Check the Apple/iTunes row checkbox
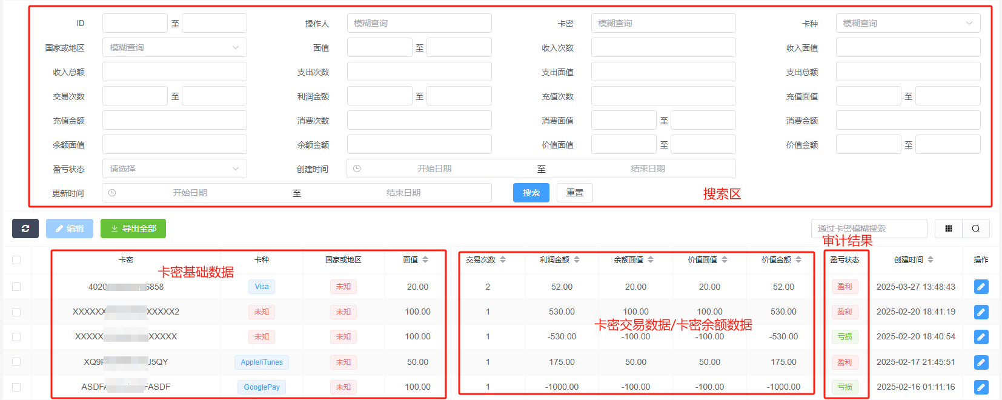 (16, 362)
